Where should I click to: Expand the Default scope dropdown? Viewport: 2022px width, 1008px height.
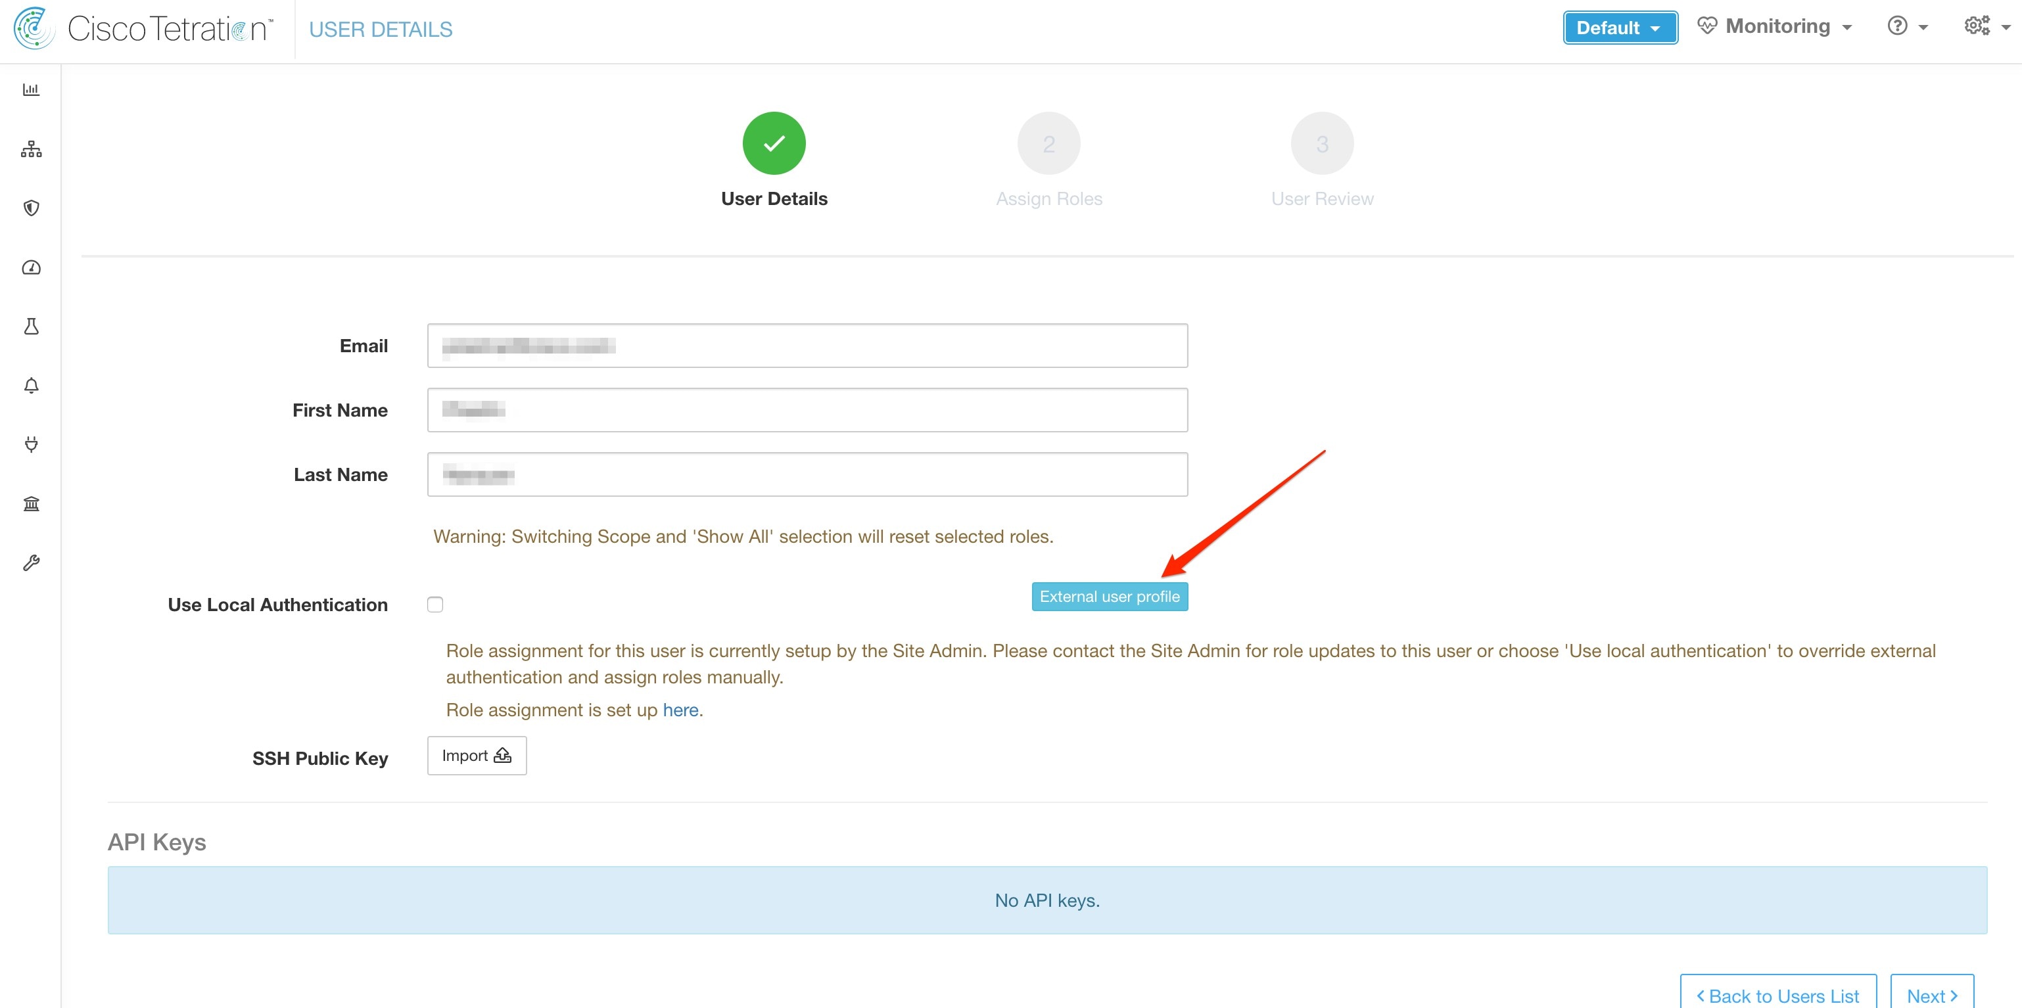pos(1617,27)
